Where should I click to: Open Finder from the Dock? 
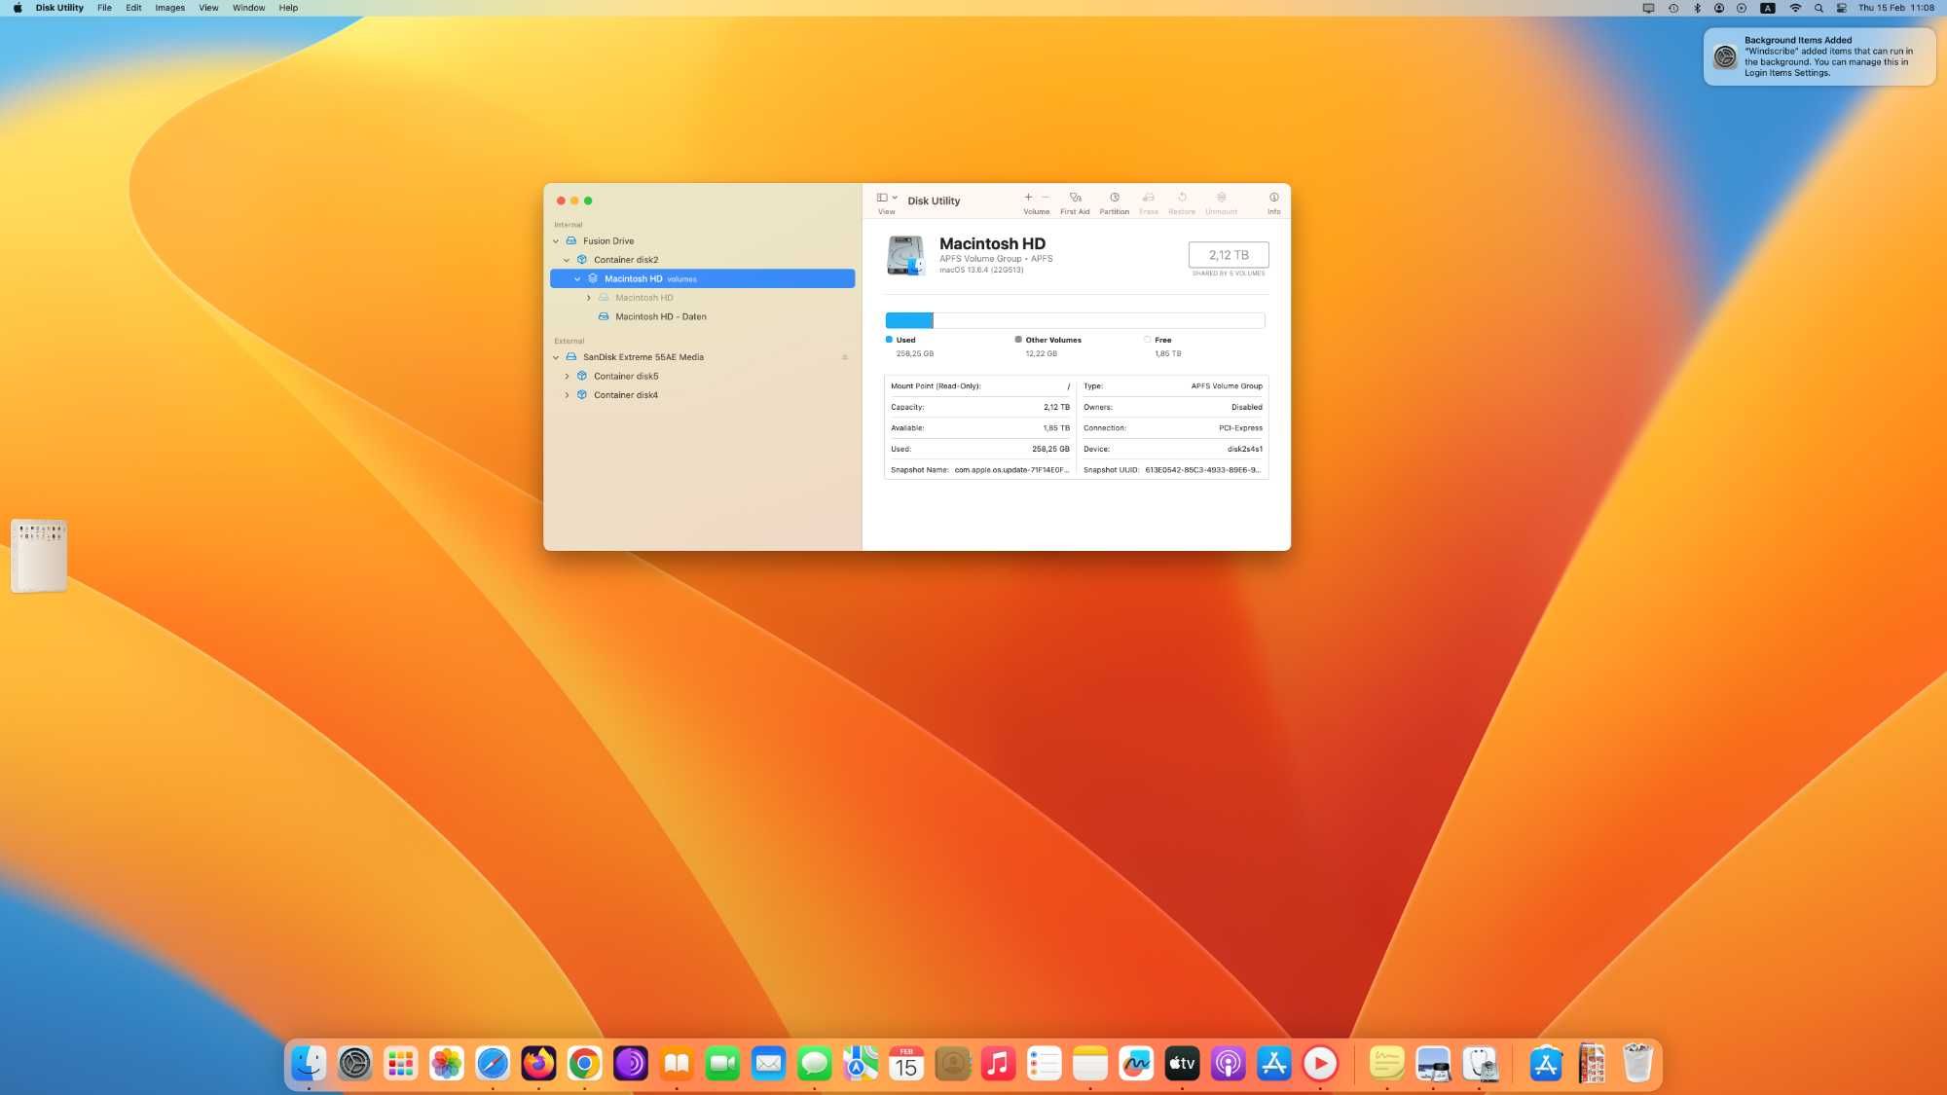pos(309,1064)
